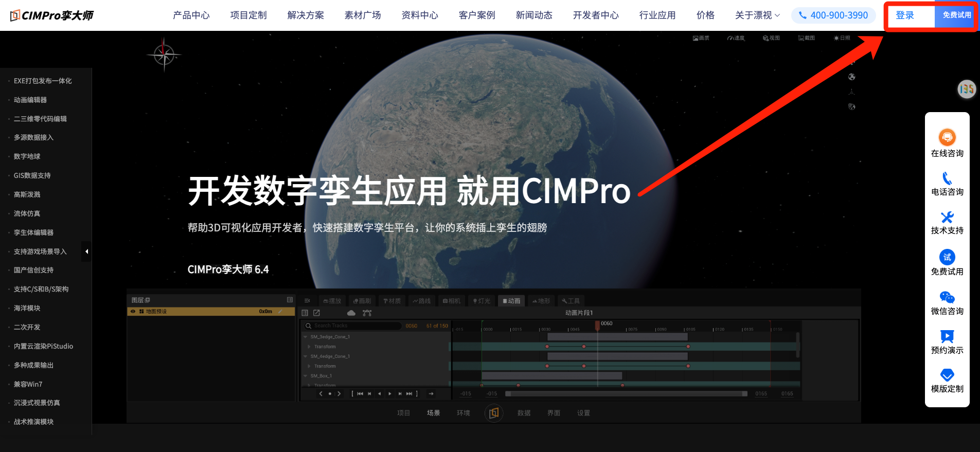The image size is (980, 452).
Task: Click the Search Tracks input field
Action: (x=352, y=326)
